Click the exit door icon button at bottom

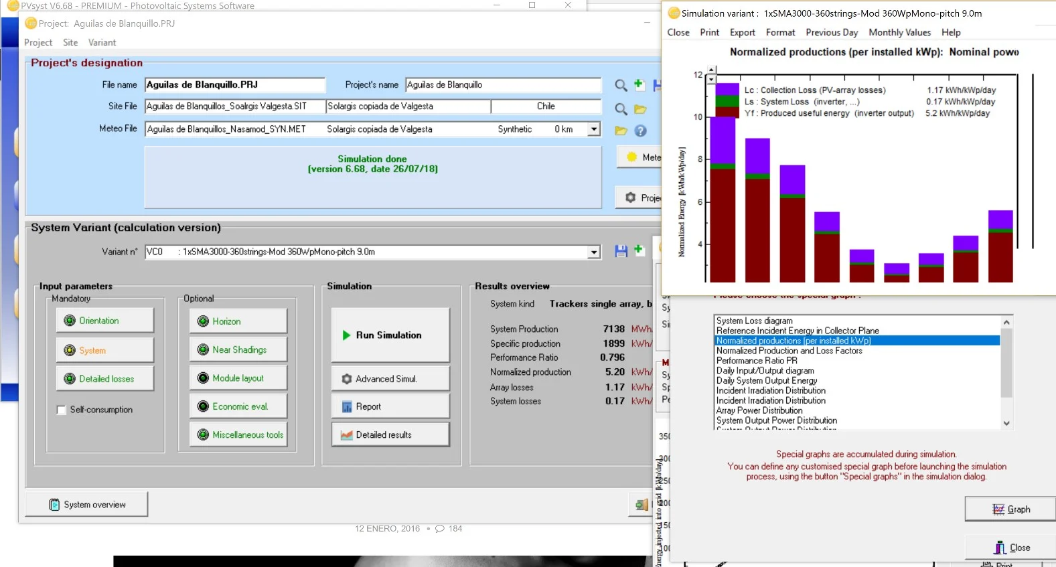[x=642, y=505]
